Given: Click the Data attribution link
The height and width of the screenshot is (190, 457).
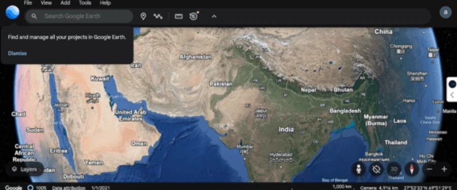Looking at the screenshot, I should (69, 188).
